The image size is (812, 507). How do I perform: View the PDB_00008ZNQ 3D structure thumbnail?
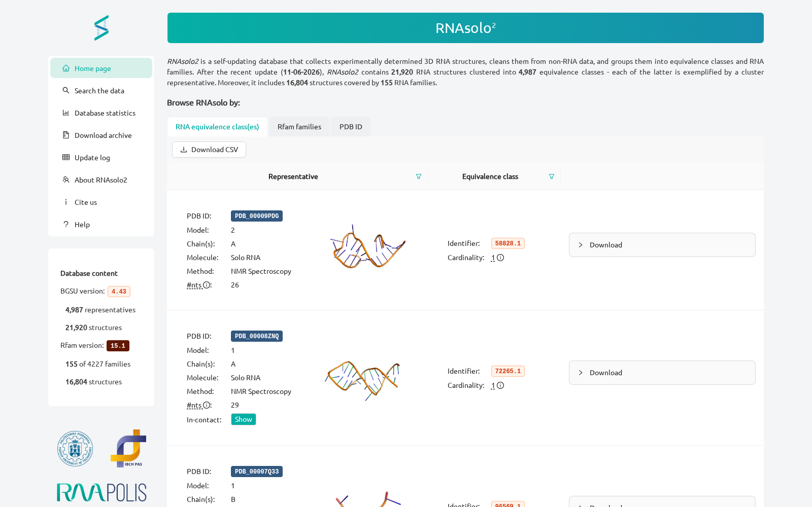pyautogui.click(x=363, y=380)
